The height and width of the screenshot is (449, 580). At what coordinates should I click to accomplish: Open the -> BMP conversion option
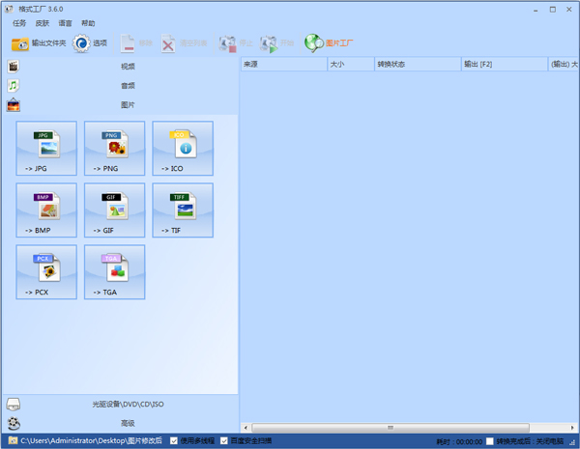click(x=46, y=210)
